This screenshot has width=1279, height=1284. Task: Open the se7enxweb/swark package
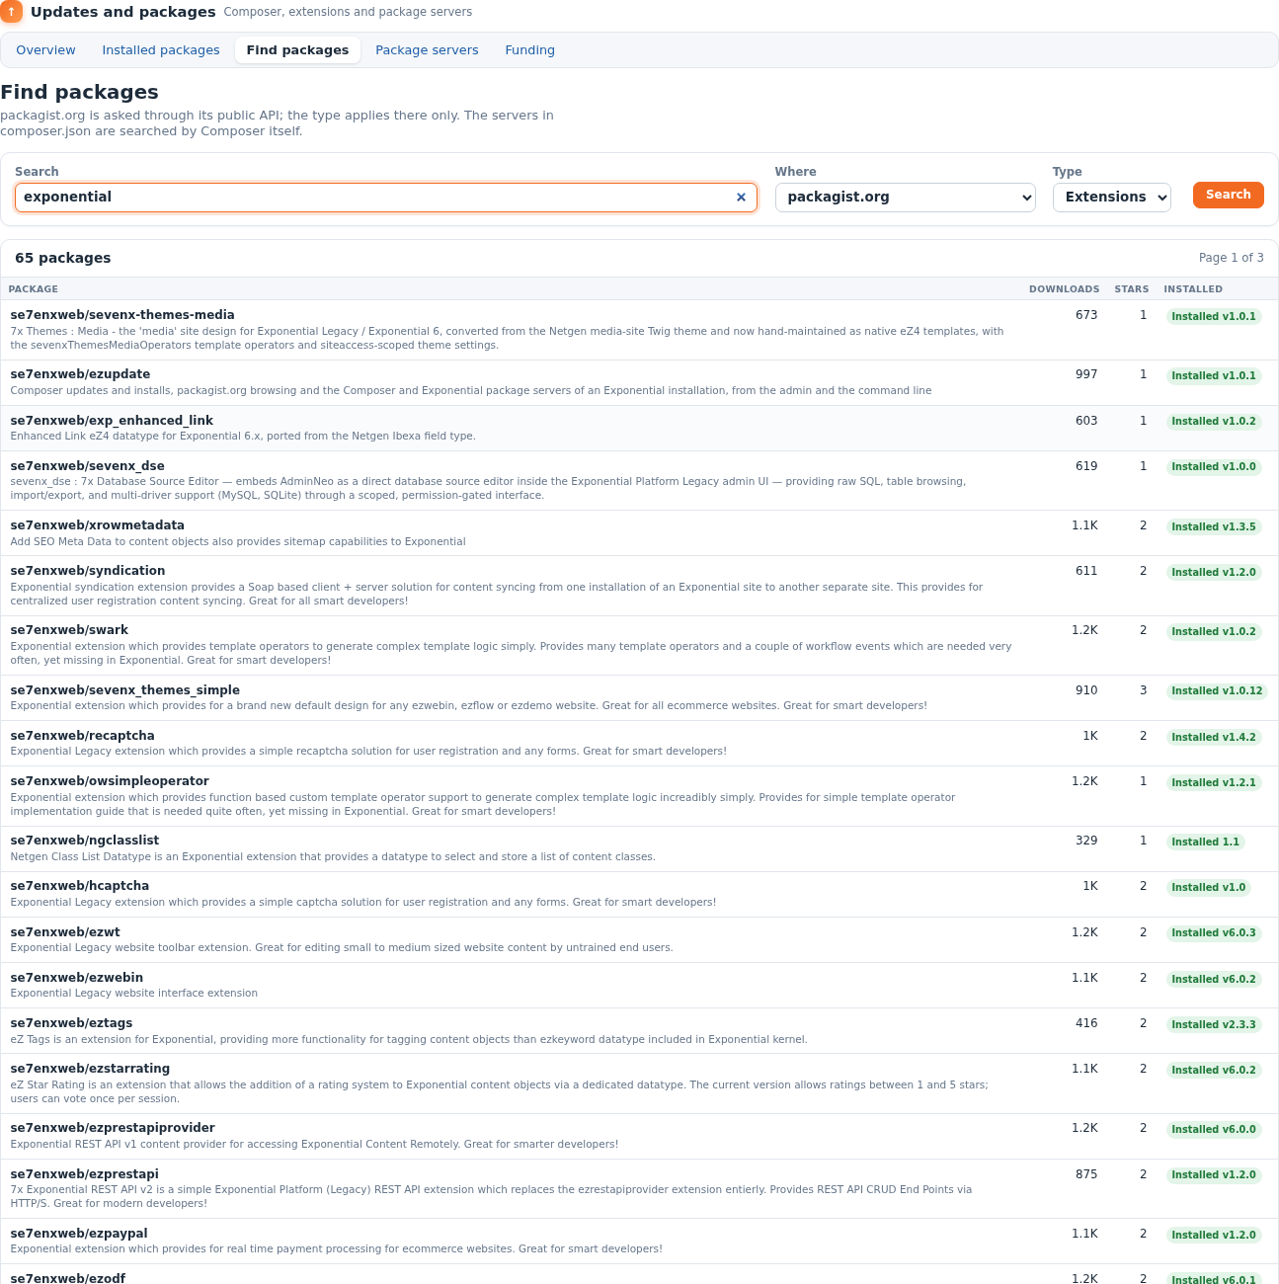(x=69, y=630)
